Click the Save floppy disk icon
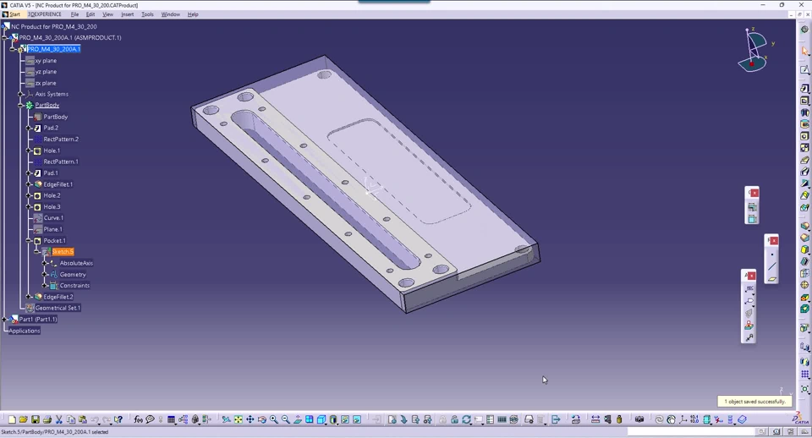This screenshot has width=812, height=438. click(x=36, y=419)
